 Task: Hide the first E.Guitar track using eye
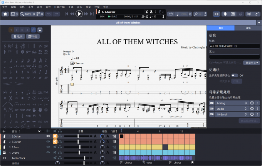pos(48,136)
